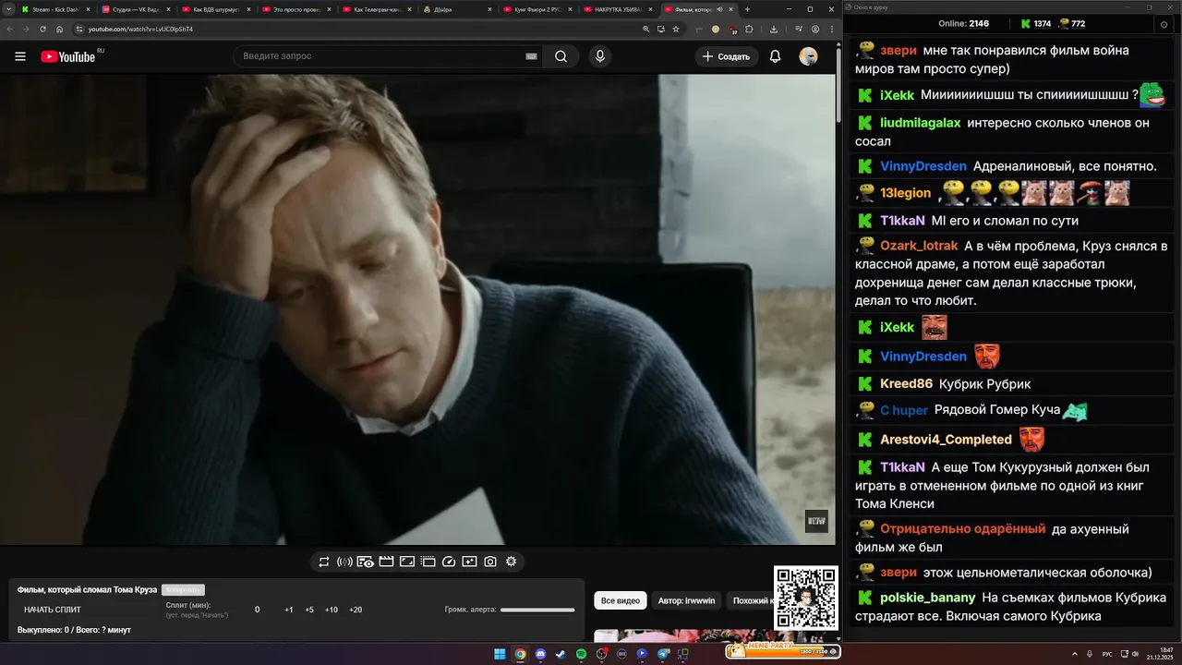Open Windows Start button on taskbar

click(500, 654)
